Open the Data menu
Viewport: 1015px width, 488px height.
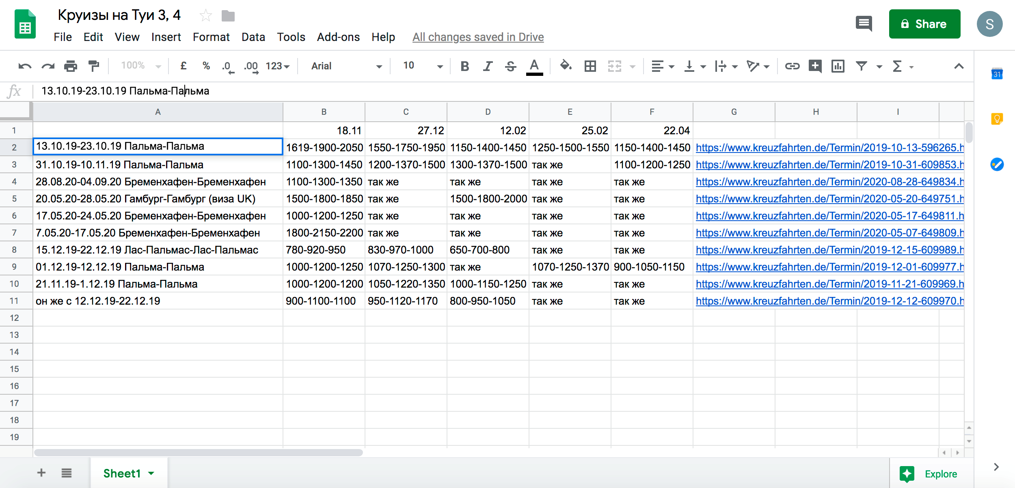point(253,37)
